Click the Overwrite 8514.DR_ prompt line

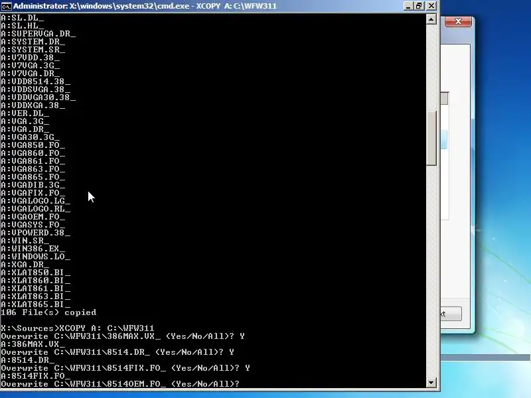pos(117,352)
